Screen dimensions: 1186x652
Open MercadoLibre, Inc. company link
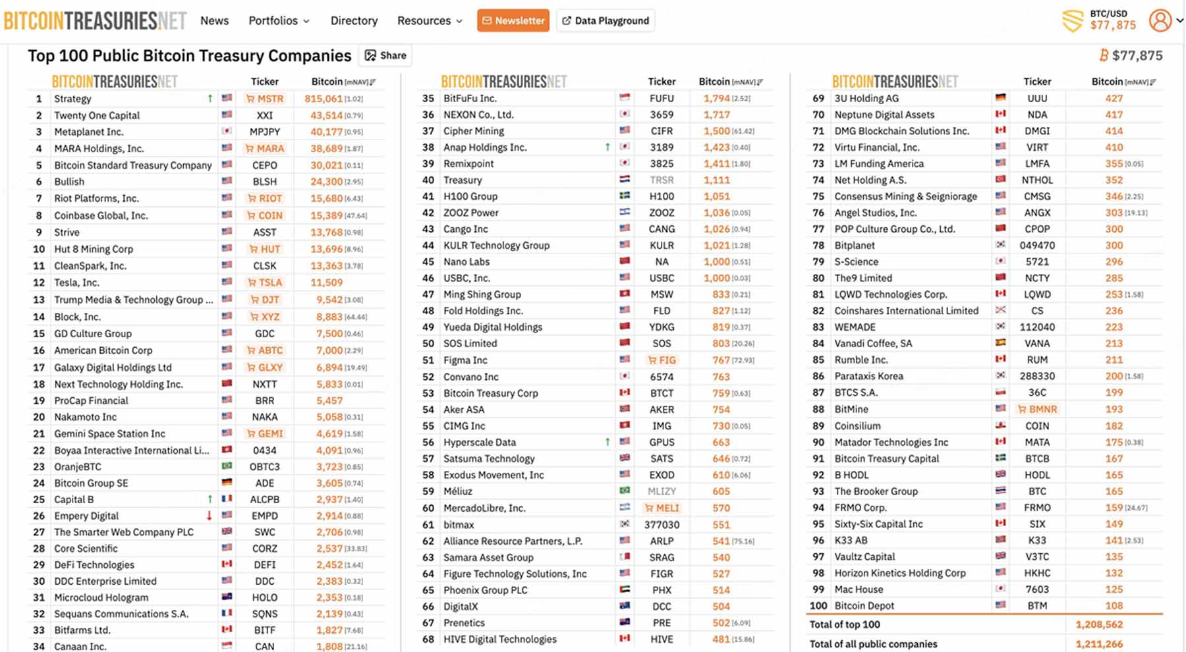click(484, 508)
